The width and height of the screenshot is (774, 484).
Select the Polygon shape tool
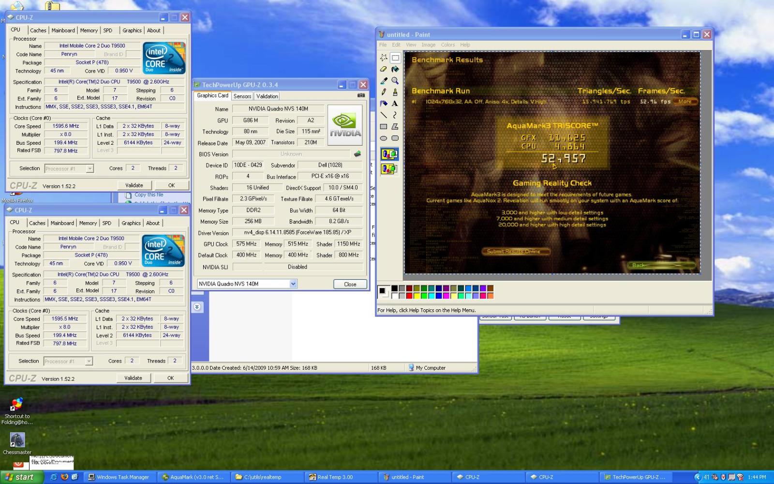pos(395,126)
